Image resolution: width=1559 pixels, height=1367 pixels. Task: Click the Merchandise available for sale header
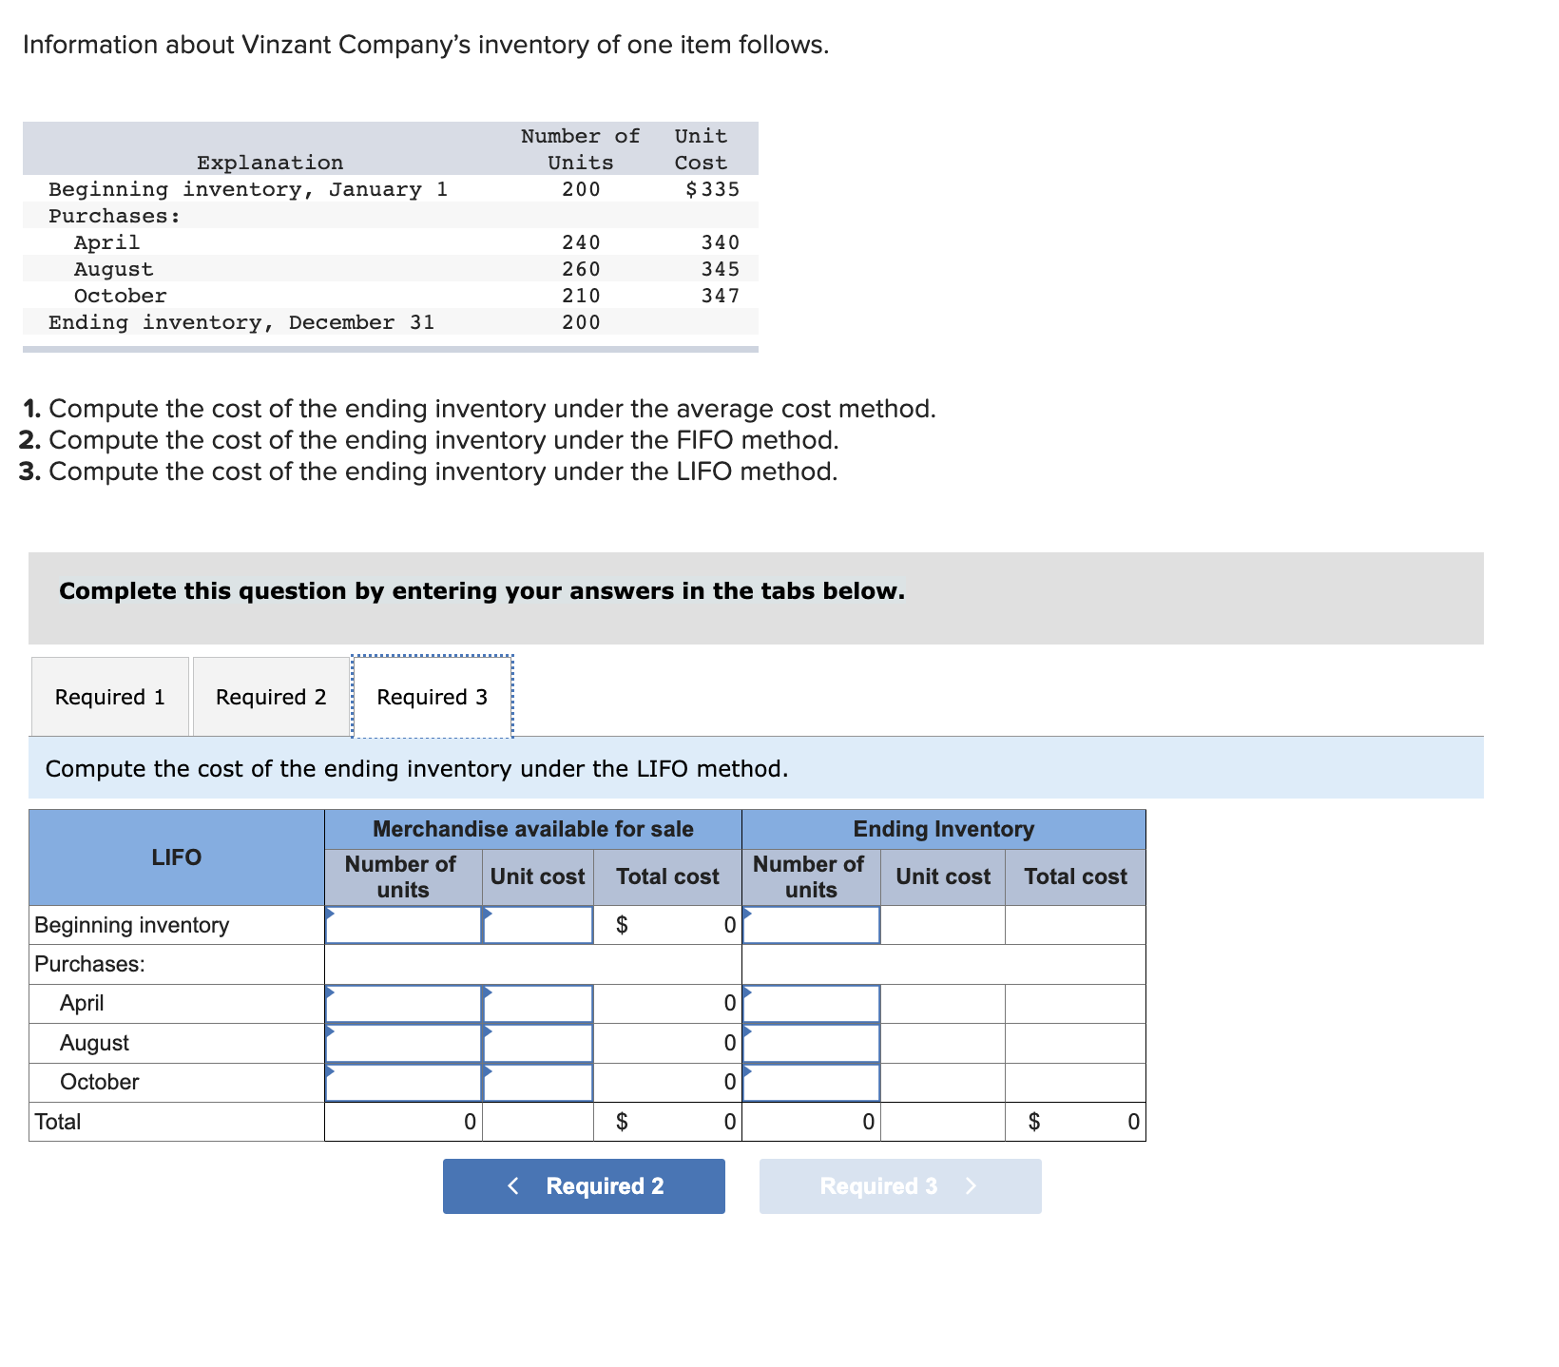click(x=533, y=829)
